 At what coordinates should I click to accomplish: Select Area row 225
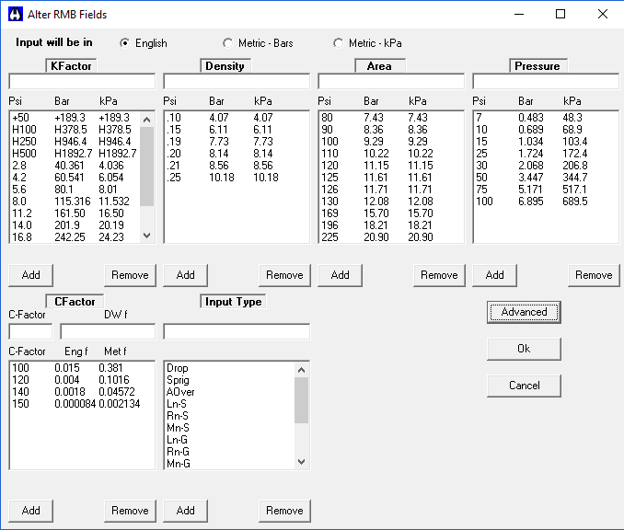(391, 237)
